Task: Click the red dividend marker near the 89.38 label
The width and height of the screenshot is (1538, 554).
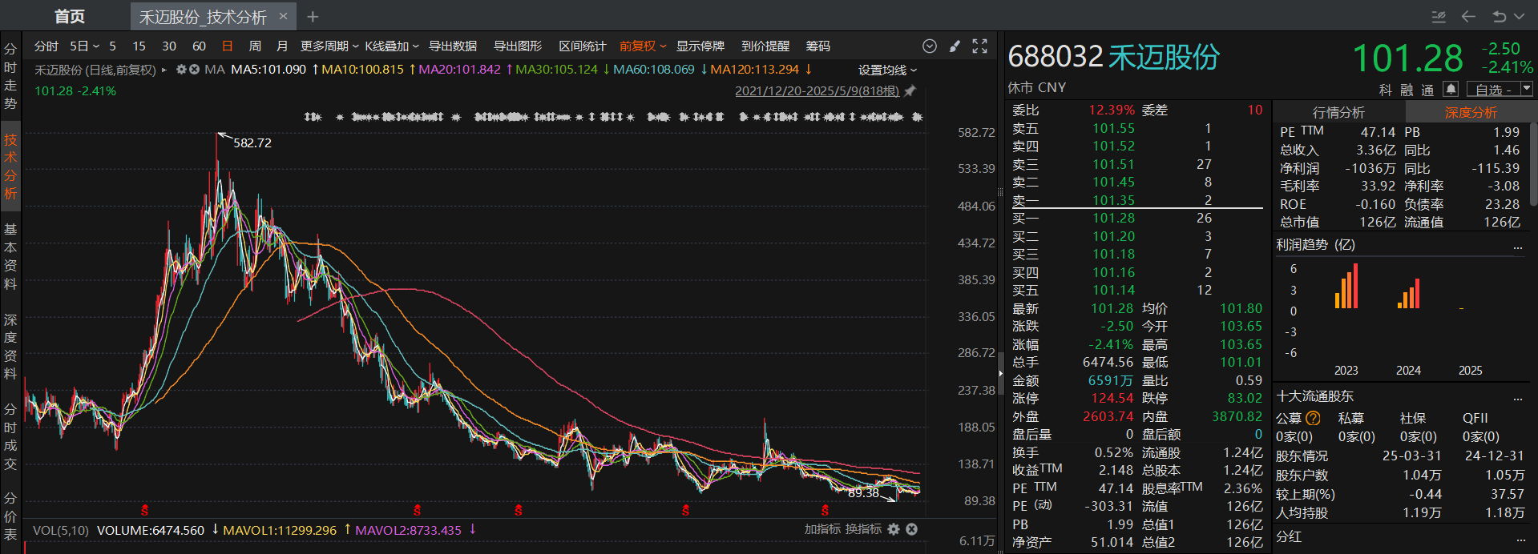Action: coord(825,510)
